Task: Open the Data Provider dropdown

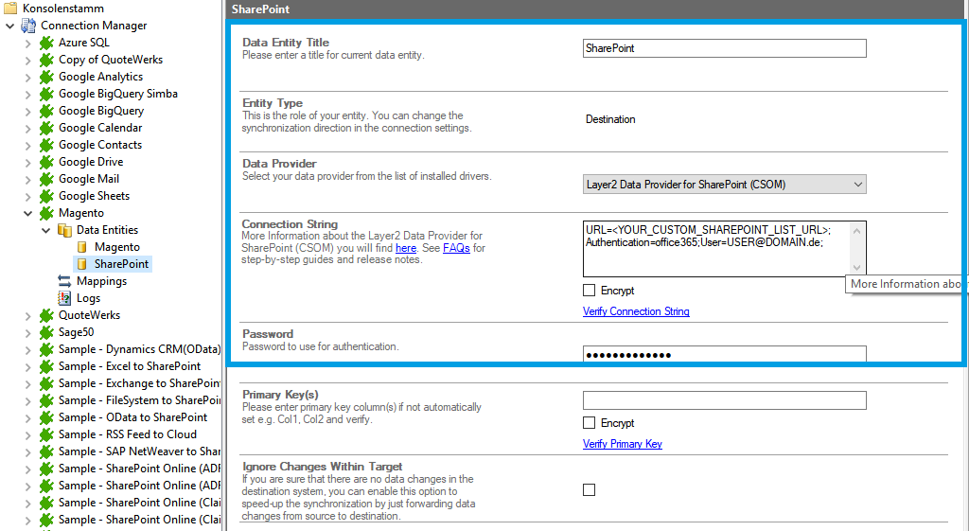Action: pos(725,185)
